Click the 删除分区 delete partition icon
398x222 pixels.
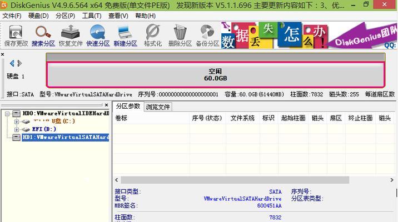coord(180,36)
